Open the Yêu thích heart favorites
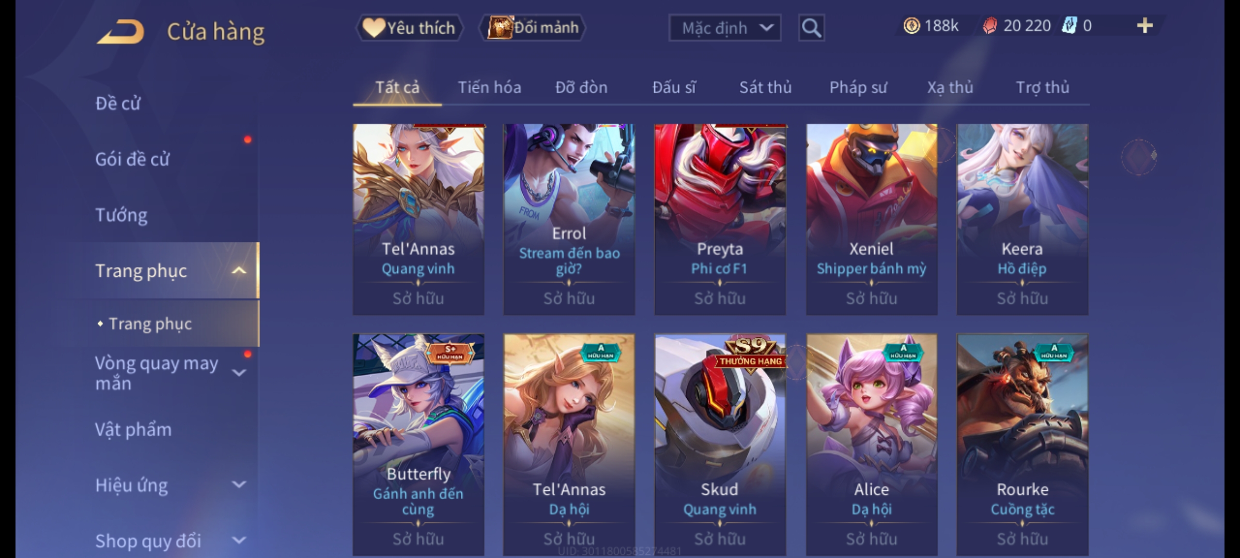The height and width of the screenshot is (558, 1240). [409, 28]
